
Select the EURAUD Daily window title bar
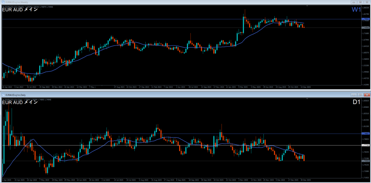click(145, 95)
